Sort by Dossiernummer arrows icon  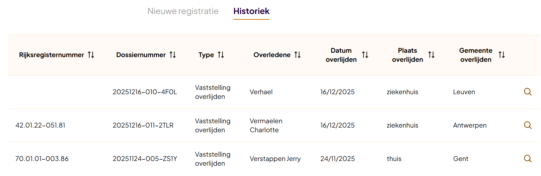point(173,55)
